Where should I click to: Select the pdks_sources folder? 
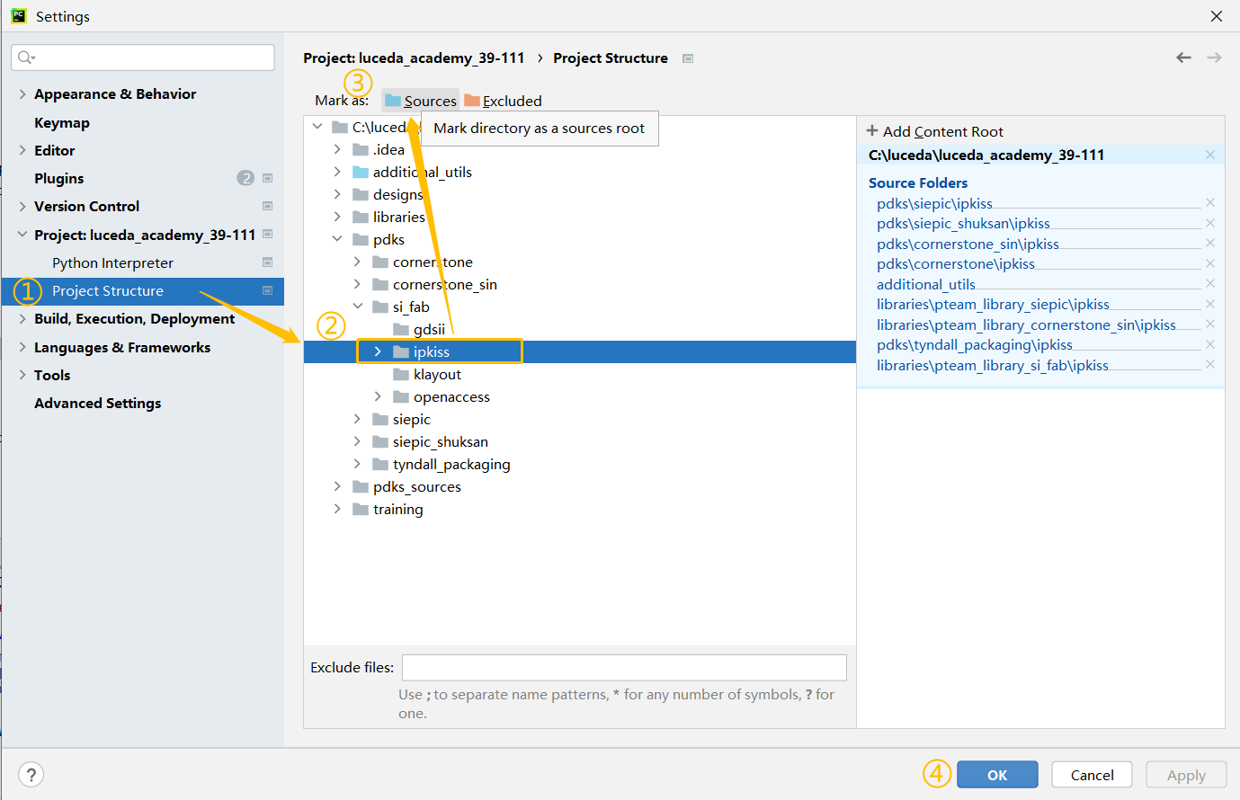pos(416,486)
